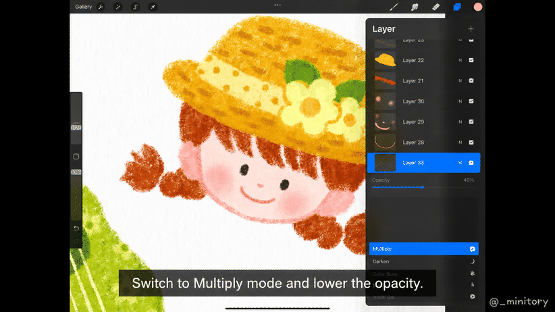The width and height of the screenshot is (555, 312).
Task: Tap Layer 28 curve thumbnail
Action: (x=385, y=142)
